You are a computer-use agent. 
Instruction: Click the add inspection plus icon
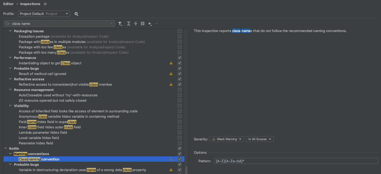click(150, 23)
